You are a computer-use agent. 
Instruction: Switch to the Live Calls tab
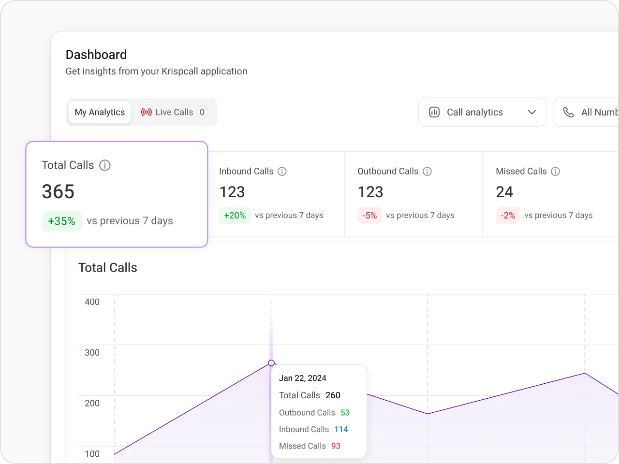point(174,112)
